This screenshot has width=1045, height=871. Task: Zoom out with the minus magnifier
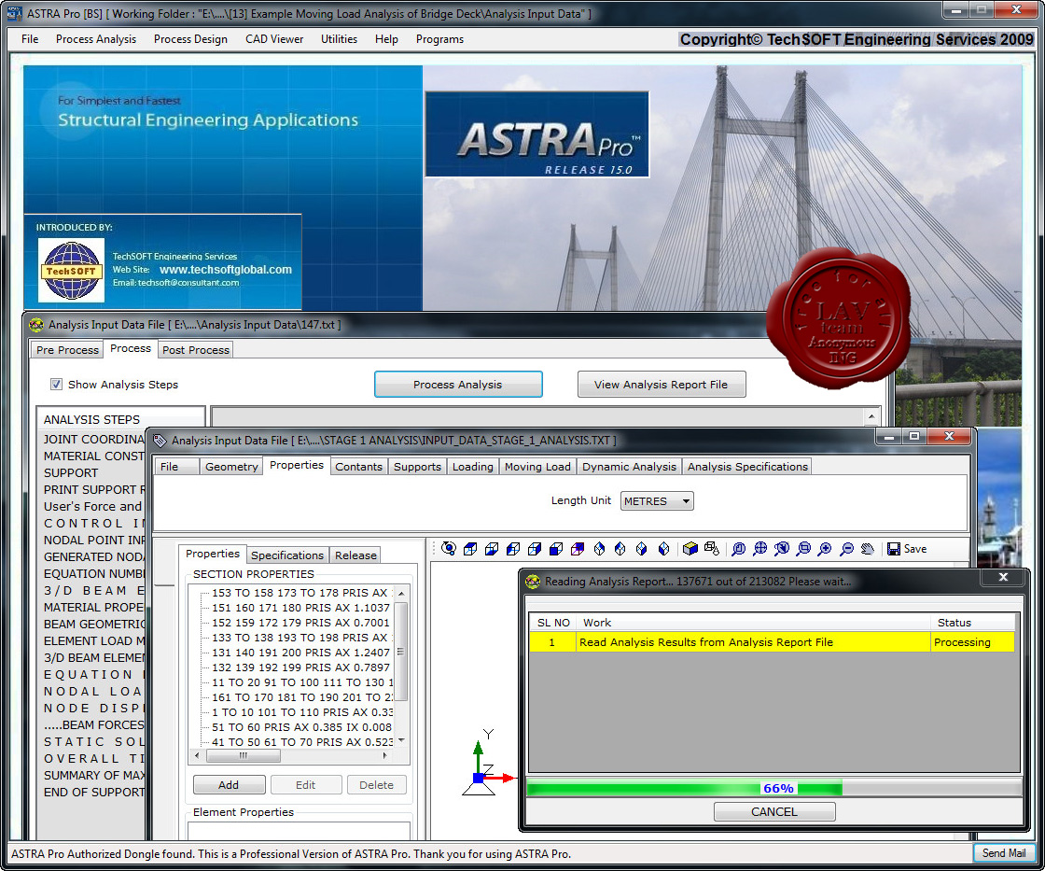click(x=846, y=548)
